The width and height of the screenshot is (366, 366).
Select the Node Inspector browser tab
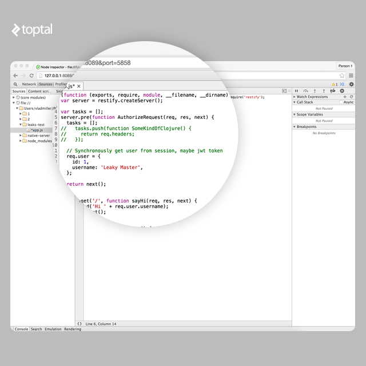(57, 67)
